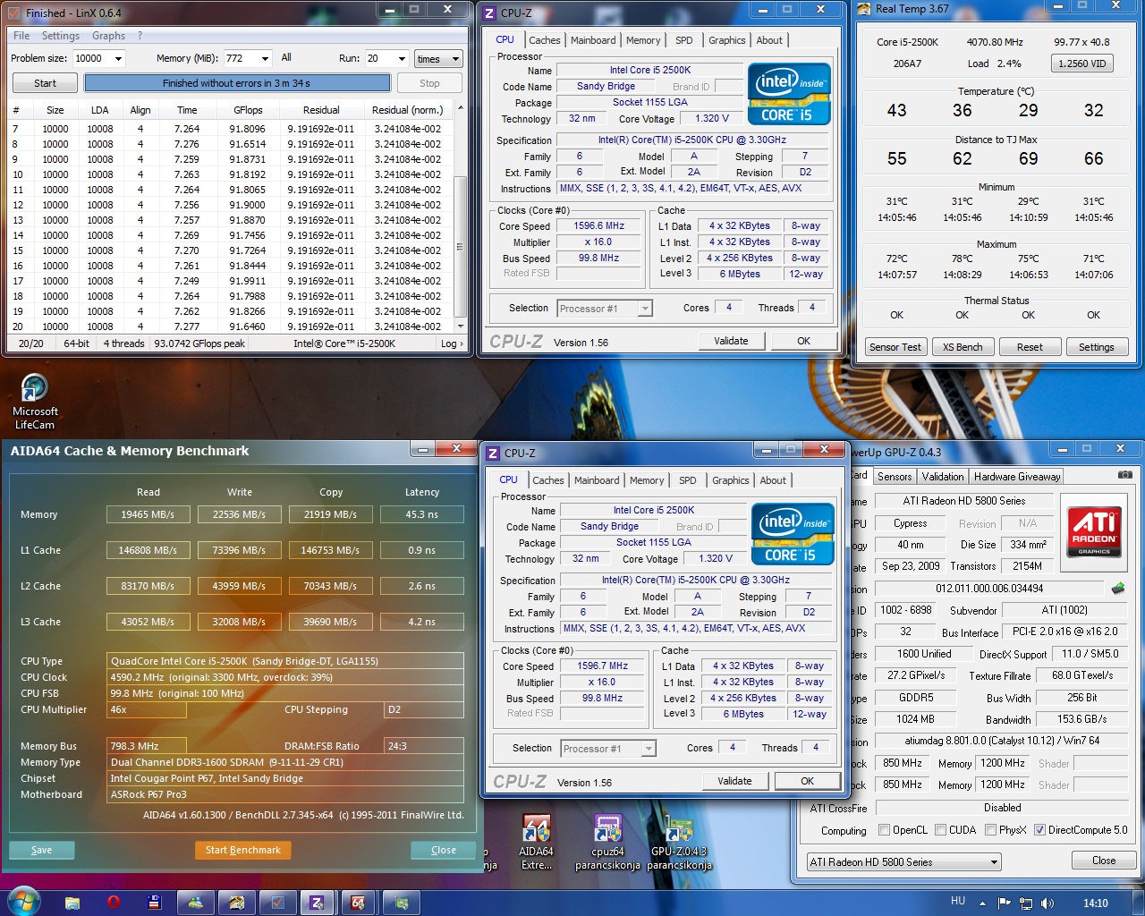The height and width of the screenshot is (916, 1145).
Task: Click Validate in the lower CPU-Z window
Action: [x=734, y=781]
